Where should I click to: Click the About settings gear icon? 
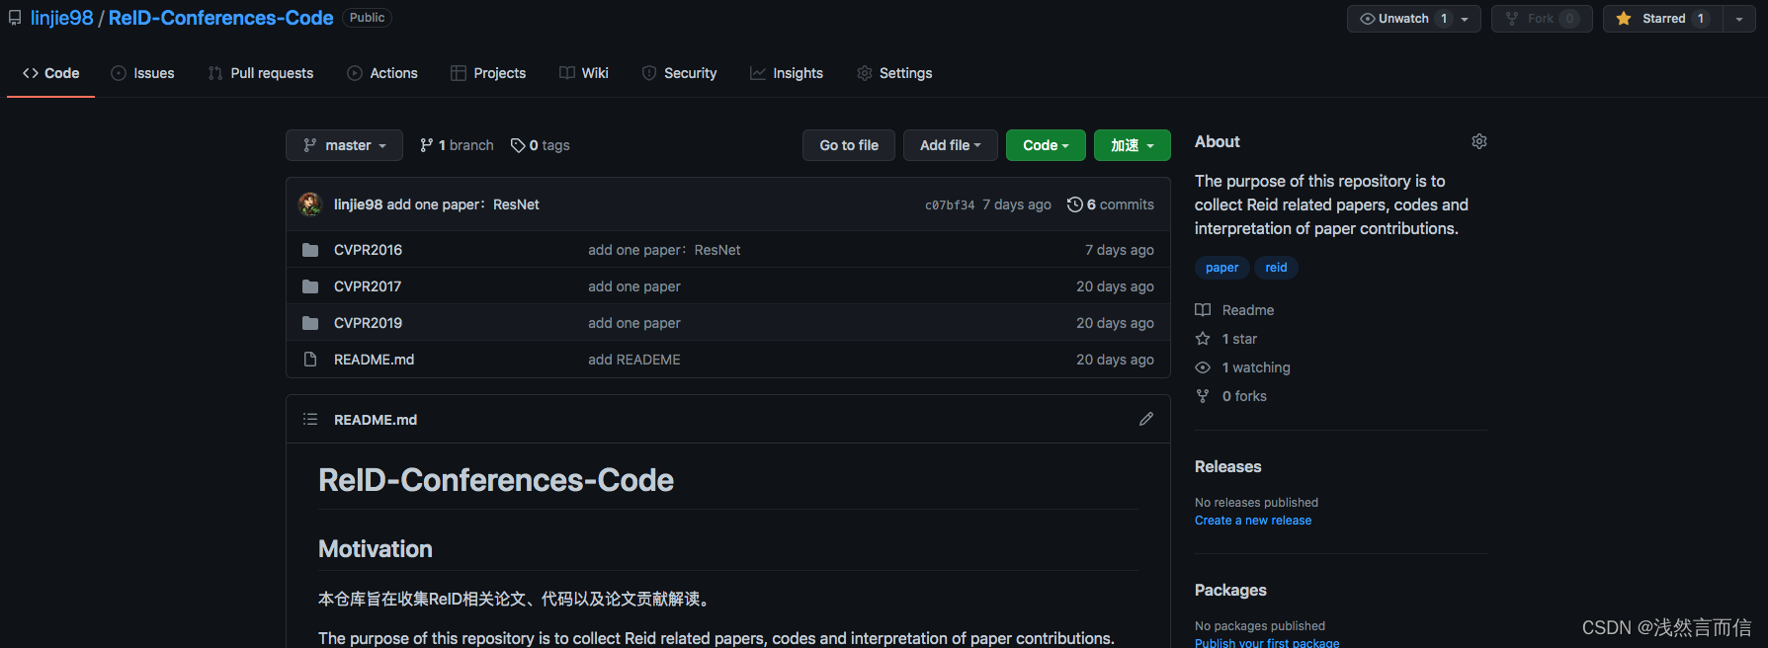point(1478,141)
